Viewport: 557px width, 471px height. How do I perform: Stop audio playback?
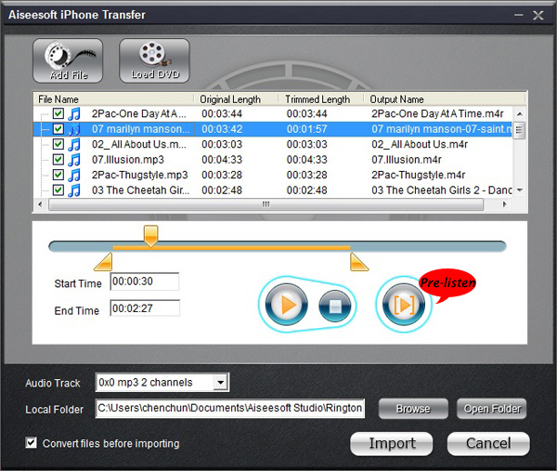coord(335,306)
